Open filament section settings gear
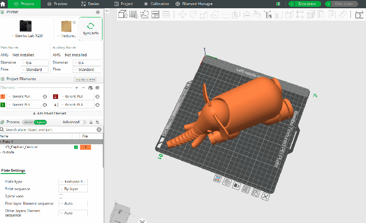The image size is (366, 223). [97, 88]
